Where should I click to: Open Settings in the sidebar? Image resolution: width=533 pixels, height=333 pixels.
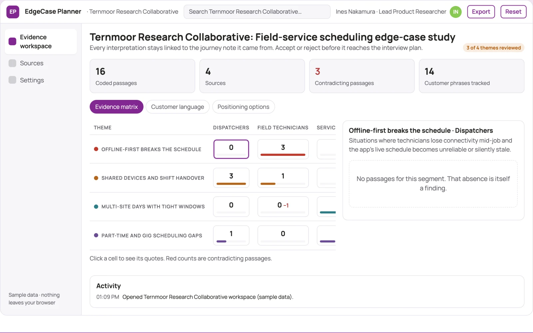tap(41, 80)
